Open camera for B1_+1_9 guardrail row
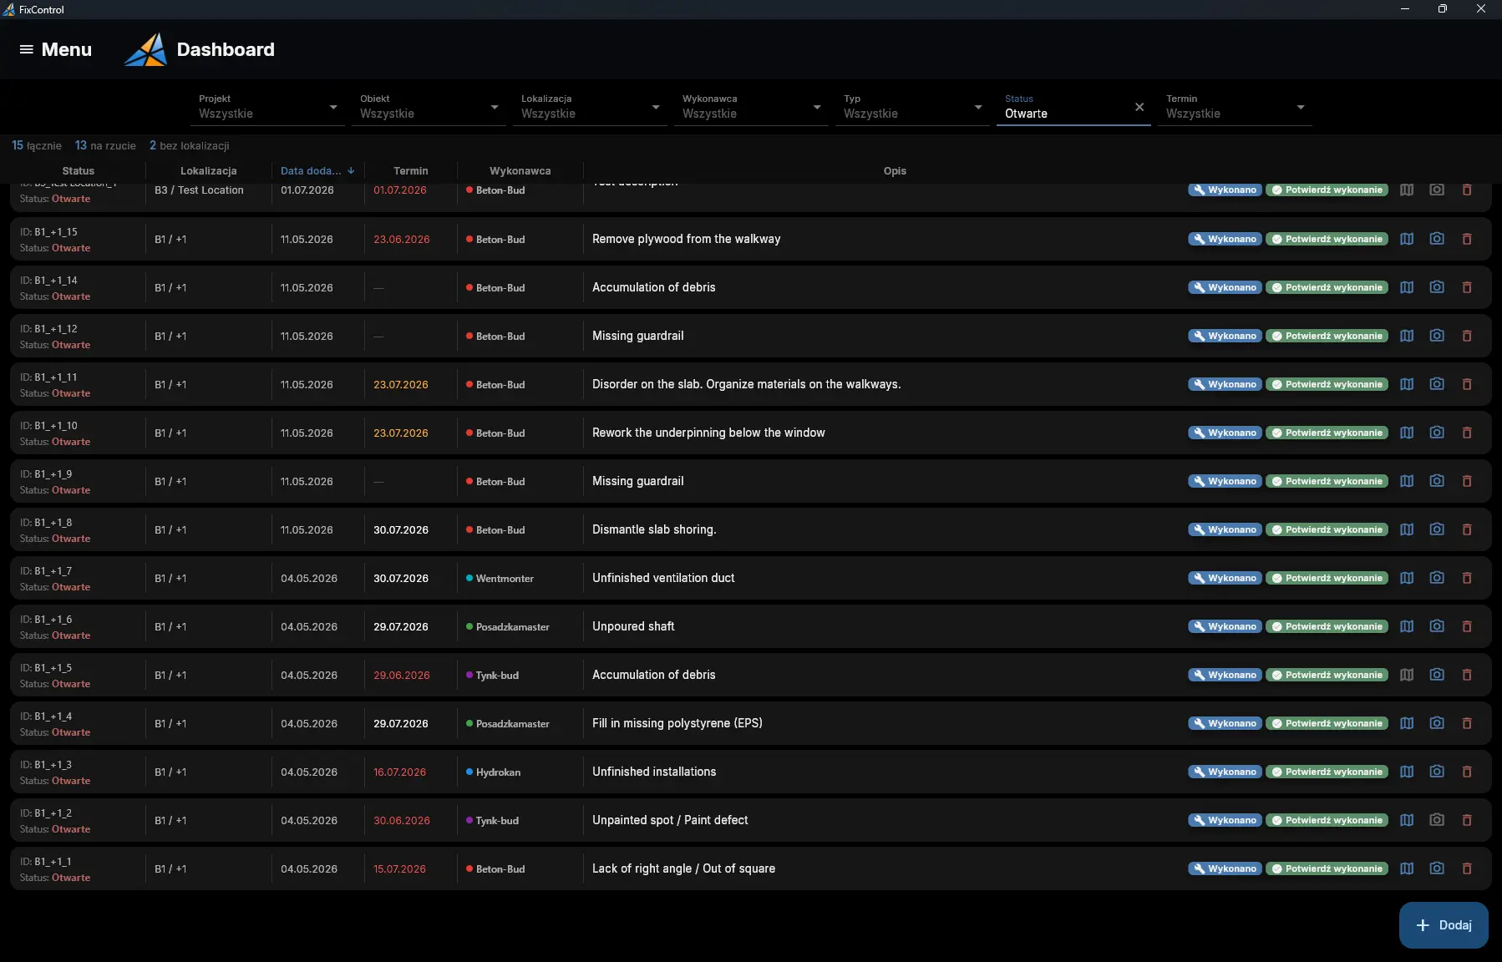 pyautogui.click(x=1437, y=481)
